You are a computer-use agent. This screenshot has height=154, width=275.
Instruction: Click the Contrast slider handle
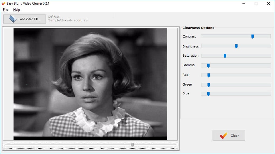(x=253, y=36)
